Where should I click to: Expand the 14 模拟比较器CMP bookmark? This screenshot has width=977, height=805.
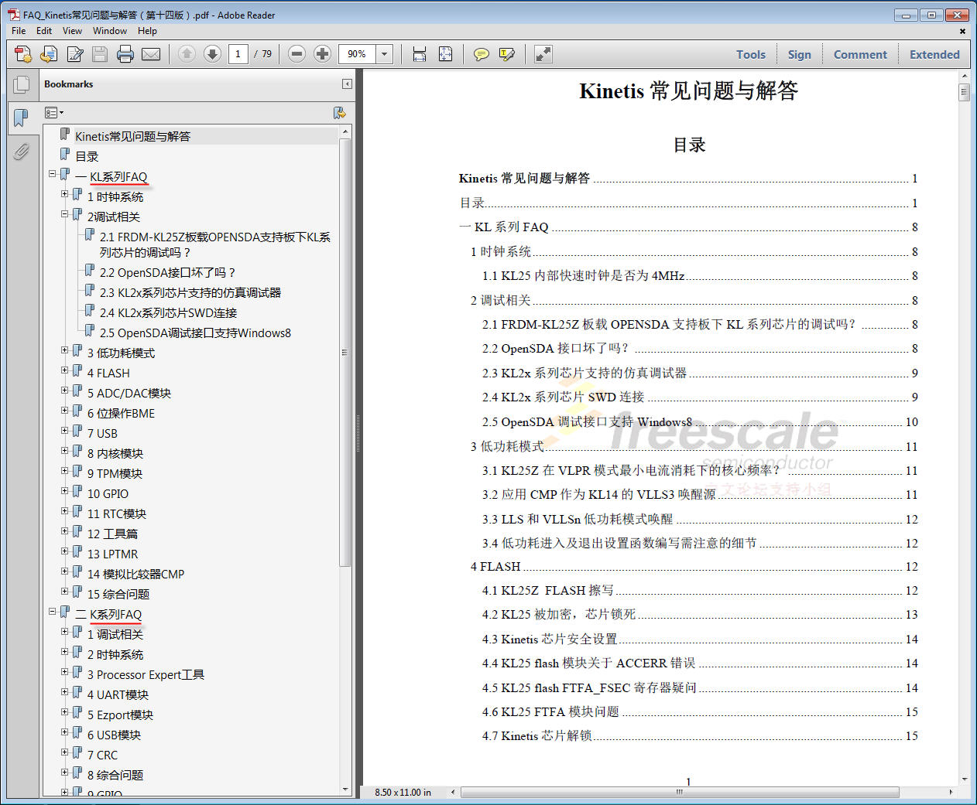(x=65, y=571)
